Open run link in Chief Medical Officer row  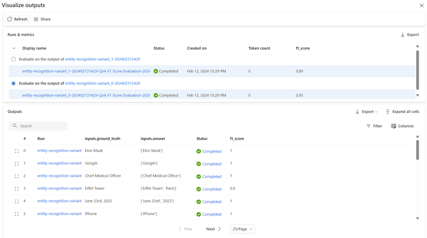click(59, 176)
